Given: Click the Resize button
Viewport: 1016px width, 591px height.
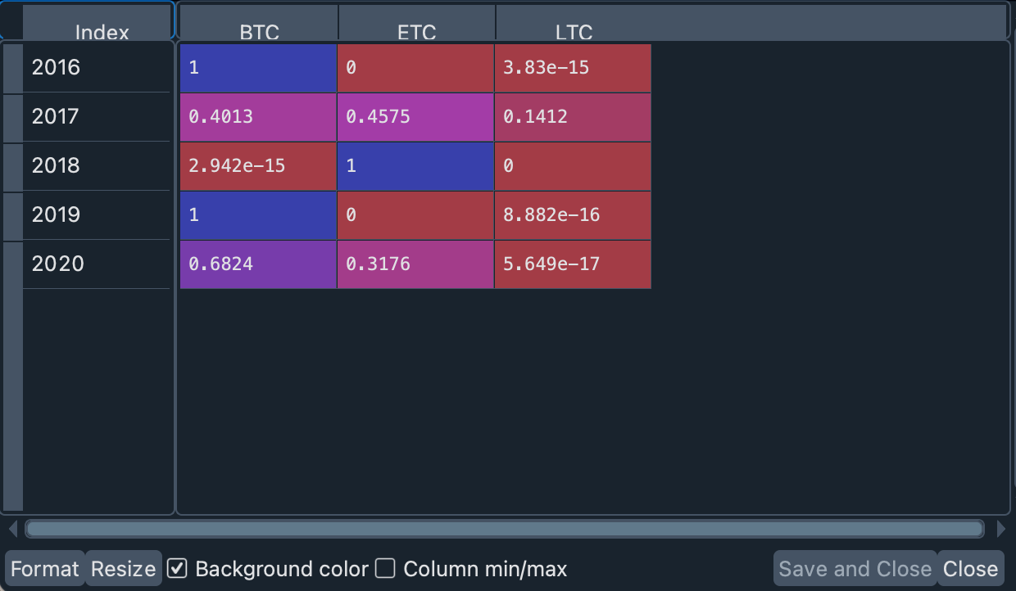Looking at the screenshot, I should [x=123, y=567].
